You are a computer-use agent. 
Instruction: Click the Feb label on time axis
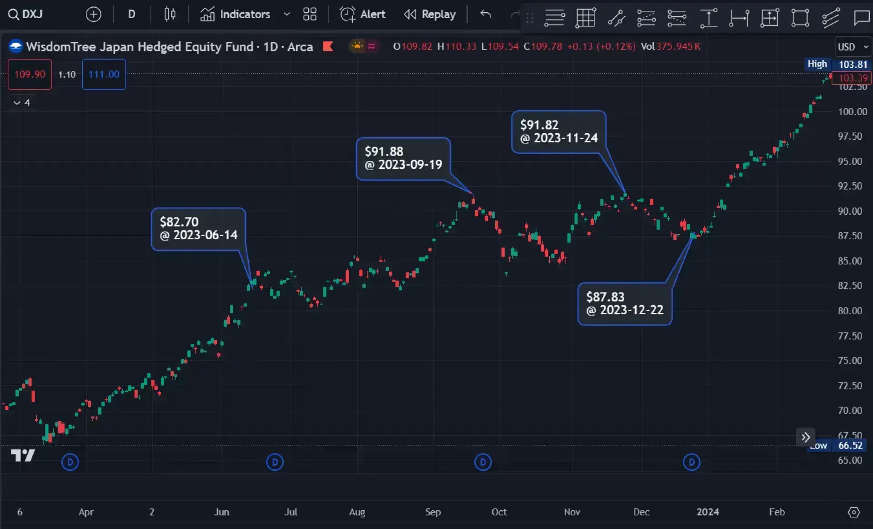tap(777, 512)
